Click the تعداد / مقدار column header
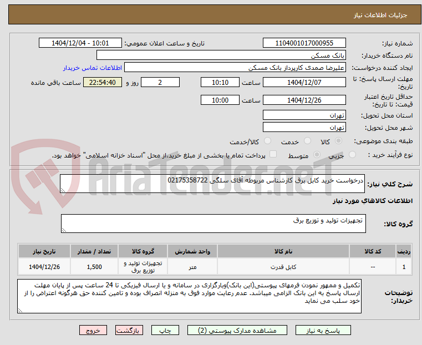This screenshot has height=345, width=422. [x=94, y=251]
